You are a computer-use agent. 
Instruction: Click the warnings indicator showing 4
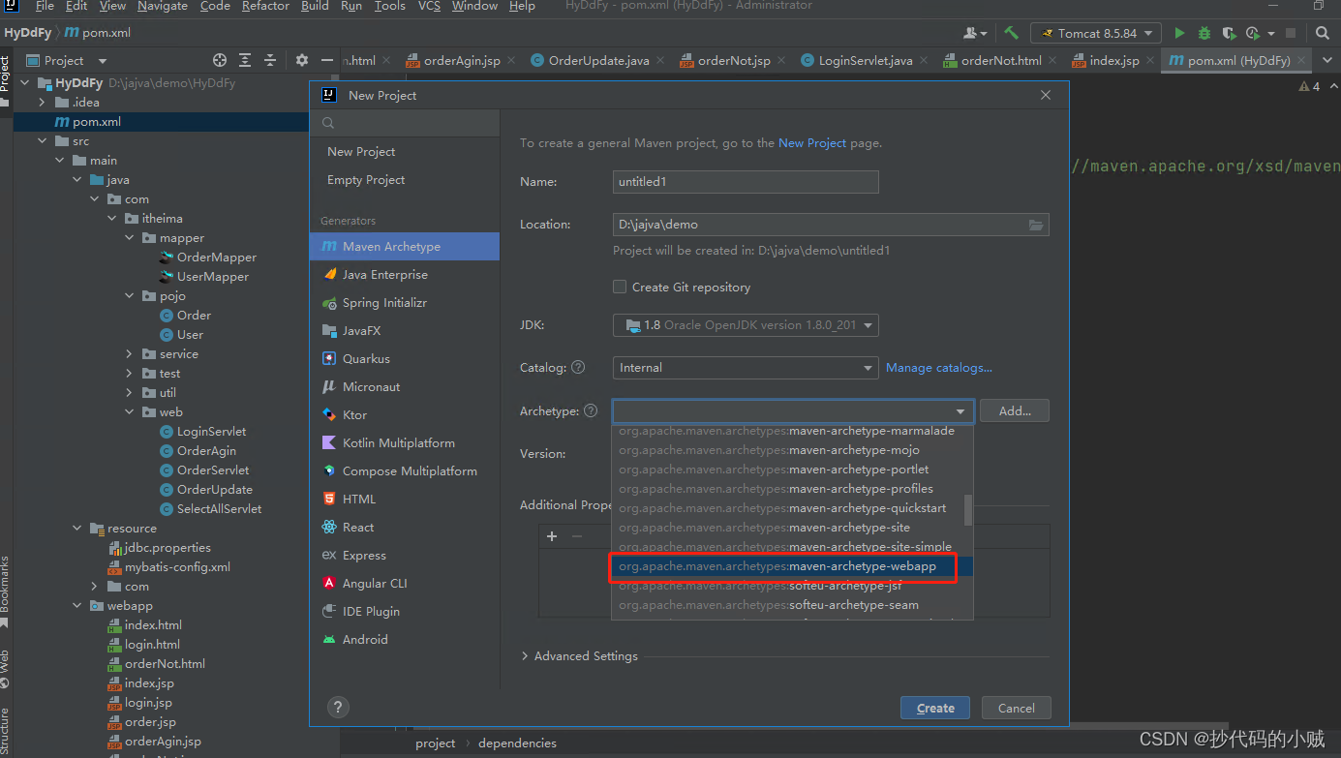pyautogui.click(x=1309, y=87)
